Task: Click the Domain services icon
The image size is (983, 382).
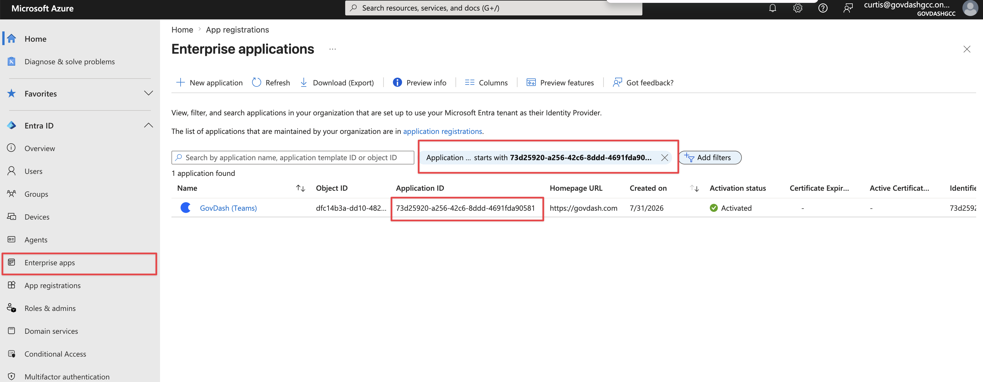Action: [11, 331]
